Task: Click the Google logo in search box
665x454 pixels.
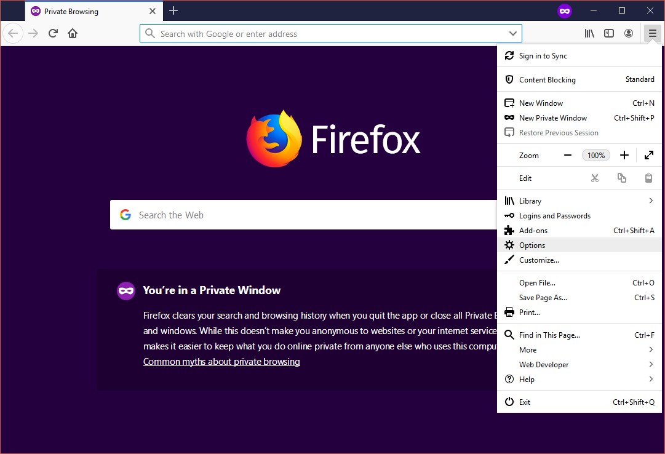Action: 125,215
